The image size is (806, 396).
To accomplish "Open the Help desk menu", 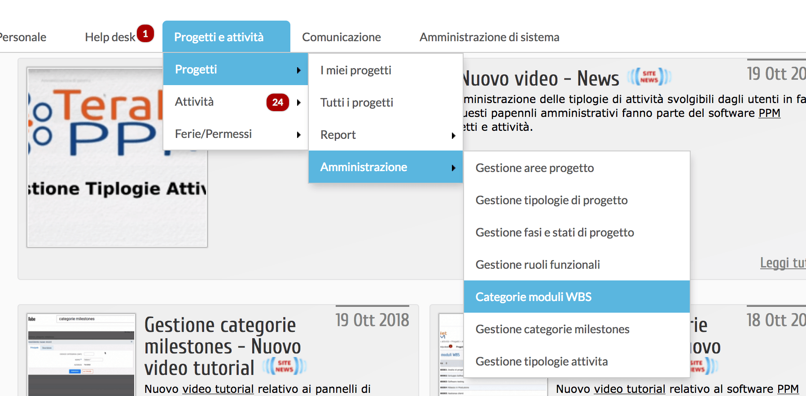I will click(x=110, y=37).
